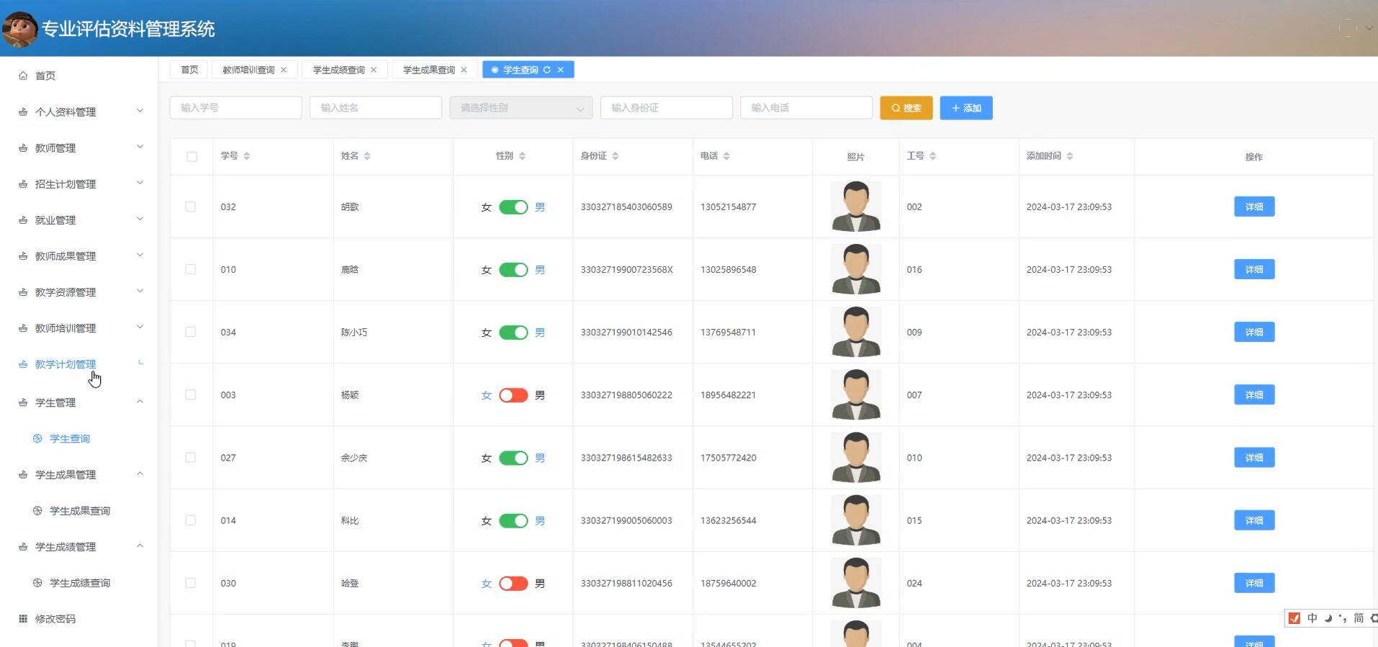1378x647 pixels.
Task: Click the 学生成绩管理 menu icon
Action: click(23, 546)
